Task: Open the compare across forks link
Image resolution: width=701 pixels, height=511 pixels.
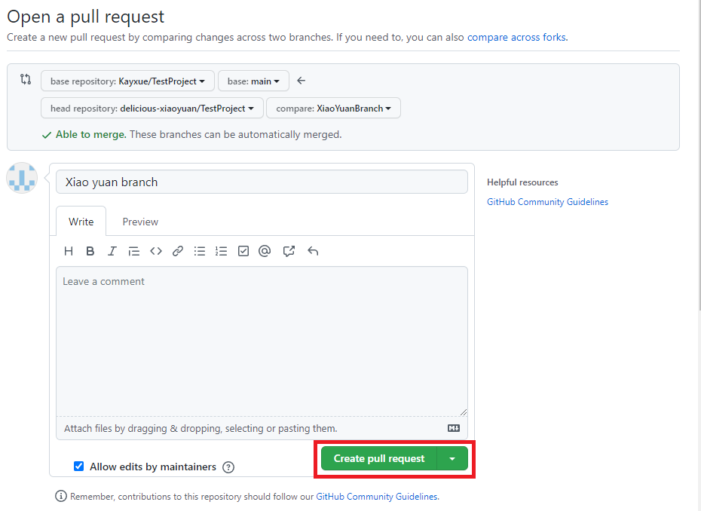Action: pos(516,36)
